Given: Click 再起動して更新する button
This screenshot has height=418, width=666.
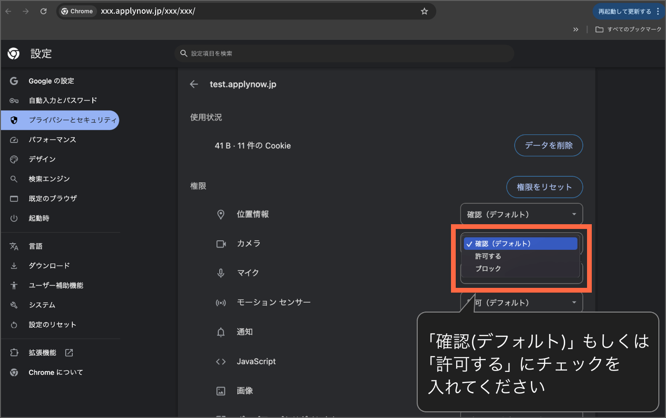Looking at the screenshot, I should [x=625, y=11].
